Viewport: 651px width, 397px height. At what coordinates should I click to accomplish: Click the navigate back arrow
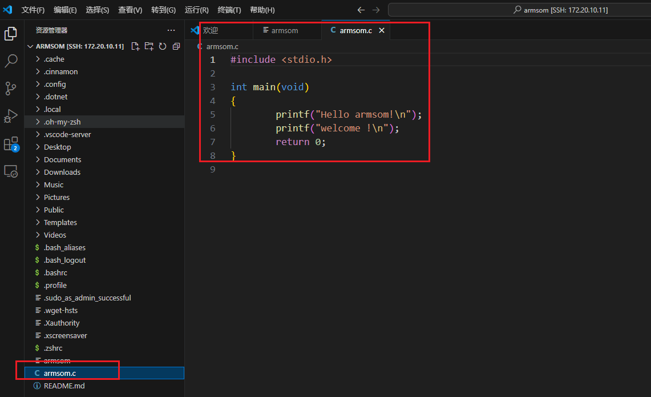click(x=361, y=10)
